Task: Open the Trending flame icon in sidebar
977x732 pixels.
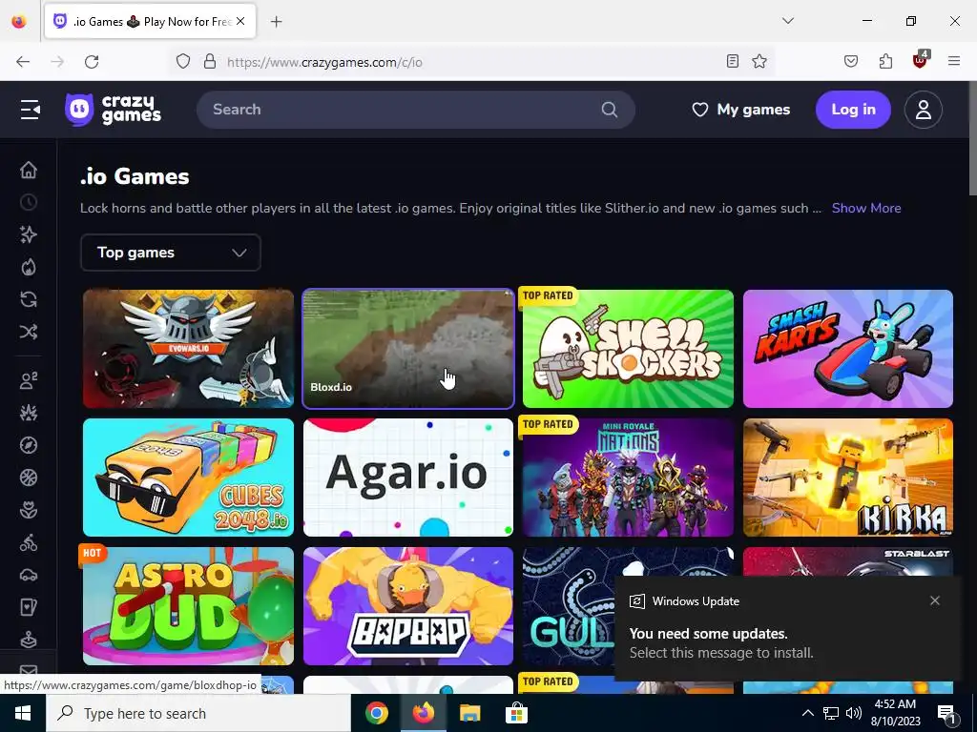Action: 29,267
